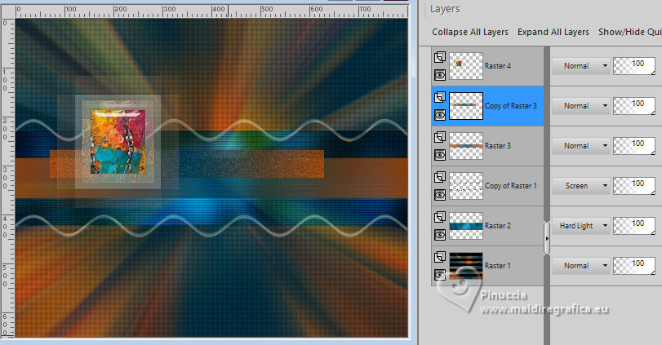Screen dimensions: 662x345
Task: Click Expand All Layers
Action: coord(553,32)
